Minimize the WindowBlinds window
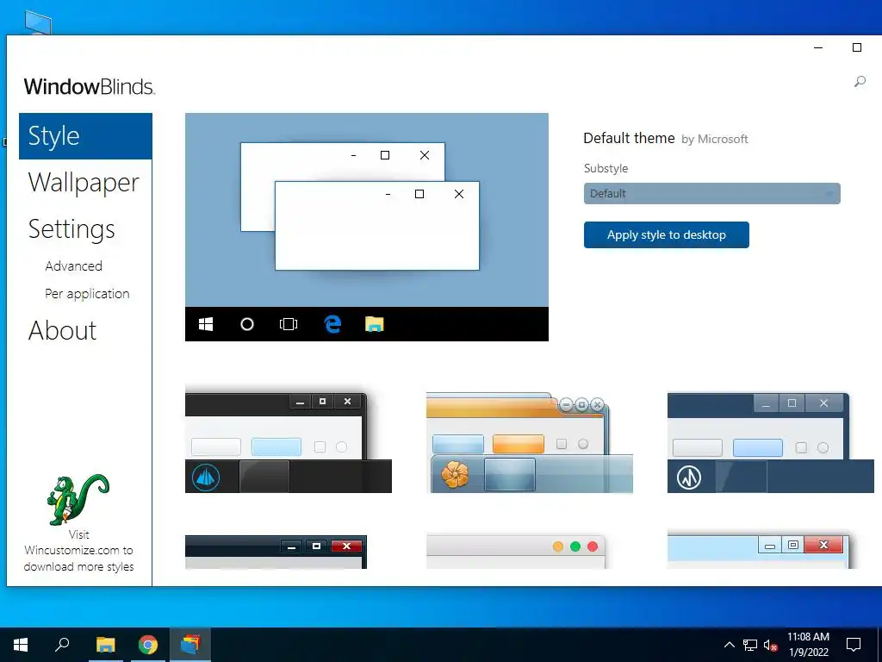The image size is (882, 662). 818,48
